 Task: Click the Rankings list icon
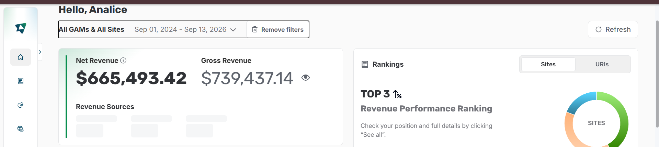(x=365, y=64)
